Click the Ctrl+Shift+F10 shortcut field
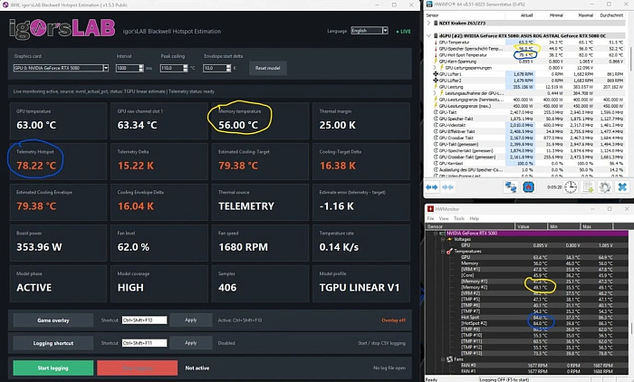Viewport: 634px width, 382px height. (144, 320)
